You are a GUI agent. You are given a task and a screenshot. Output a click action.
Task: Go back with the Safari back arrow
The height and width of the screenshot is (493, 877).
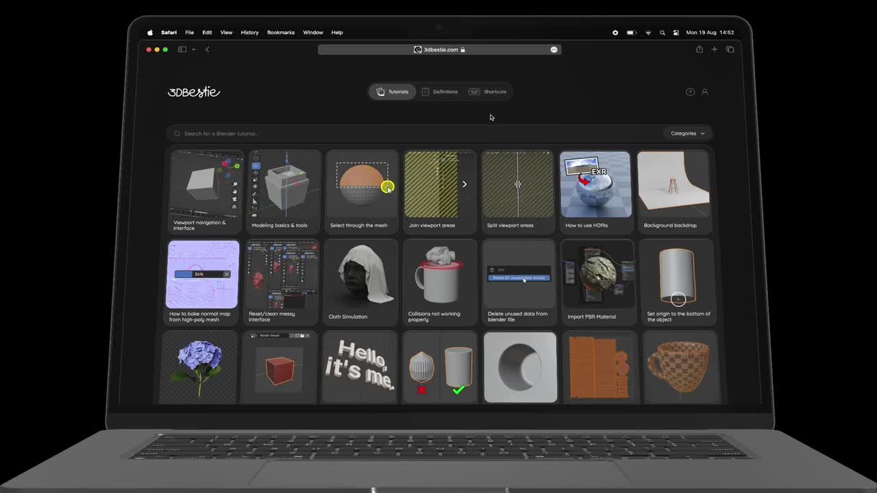(x=207, y=49)
